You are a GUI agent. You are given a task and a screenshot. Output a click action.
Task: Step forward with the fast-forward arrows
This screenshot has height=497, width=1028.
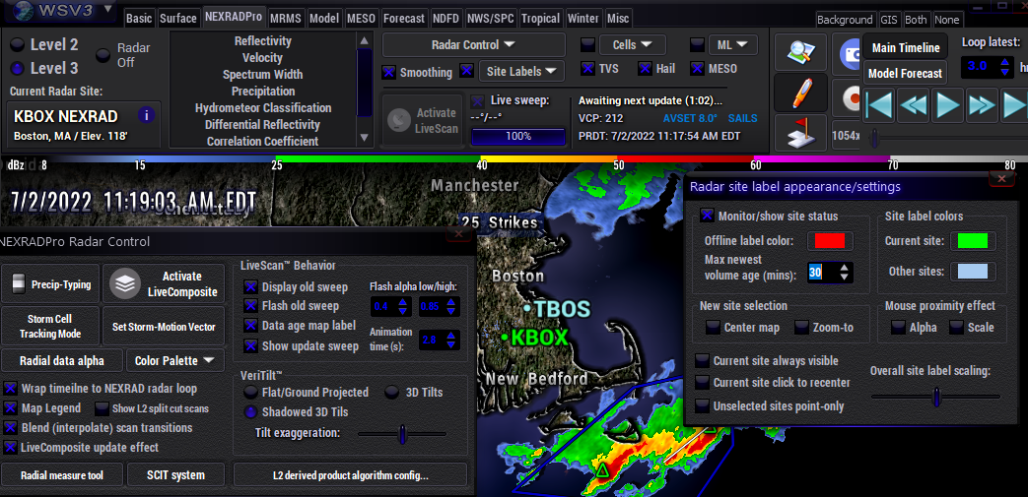pyautogui.click(x=982, y=104)
